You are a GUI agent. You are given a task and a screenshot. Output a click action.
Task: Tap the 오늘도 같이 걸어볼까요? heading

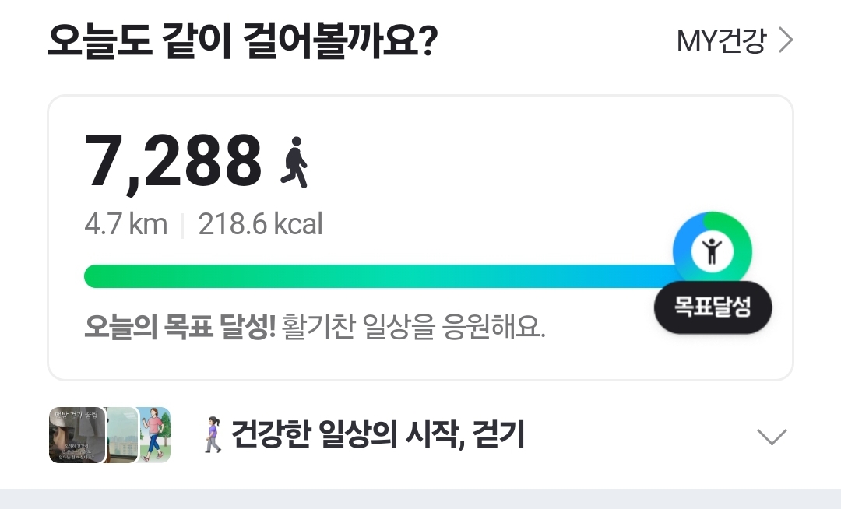click(x=242, y=42)
